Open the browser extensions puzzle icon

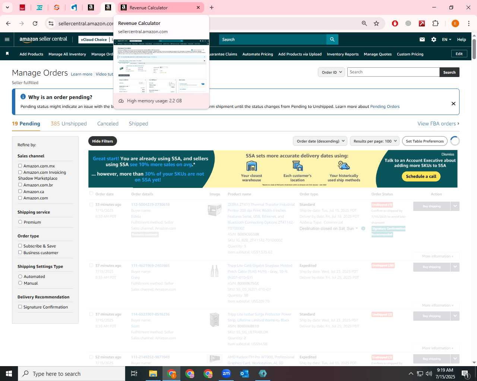435,23
